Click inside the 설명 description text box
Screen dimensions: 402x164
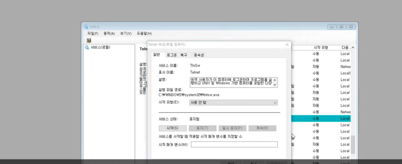pyautogui.click(x=231, y=83)
